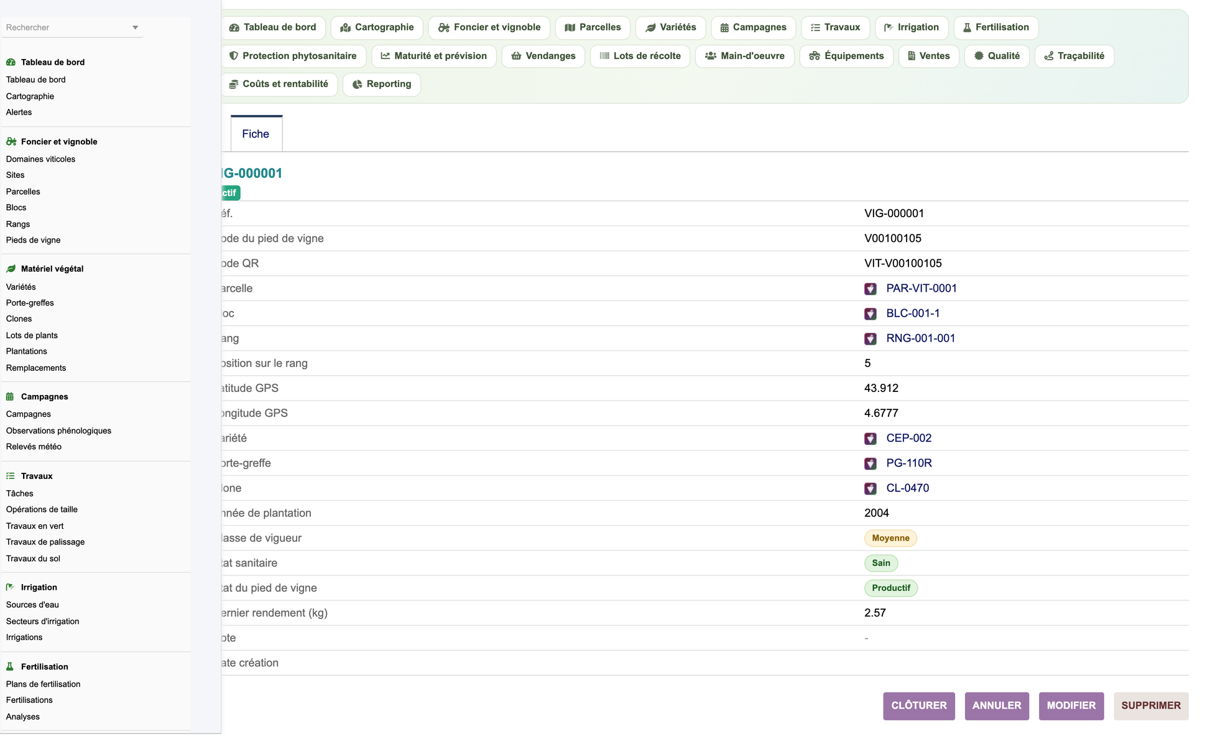Open Plans de fertilisation in sidebar
The height and width of the screenshot is (749, 1210).
pyautogui.click(x=43, y=684)
